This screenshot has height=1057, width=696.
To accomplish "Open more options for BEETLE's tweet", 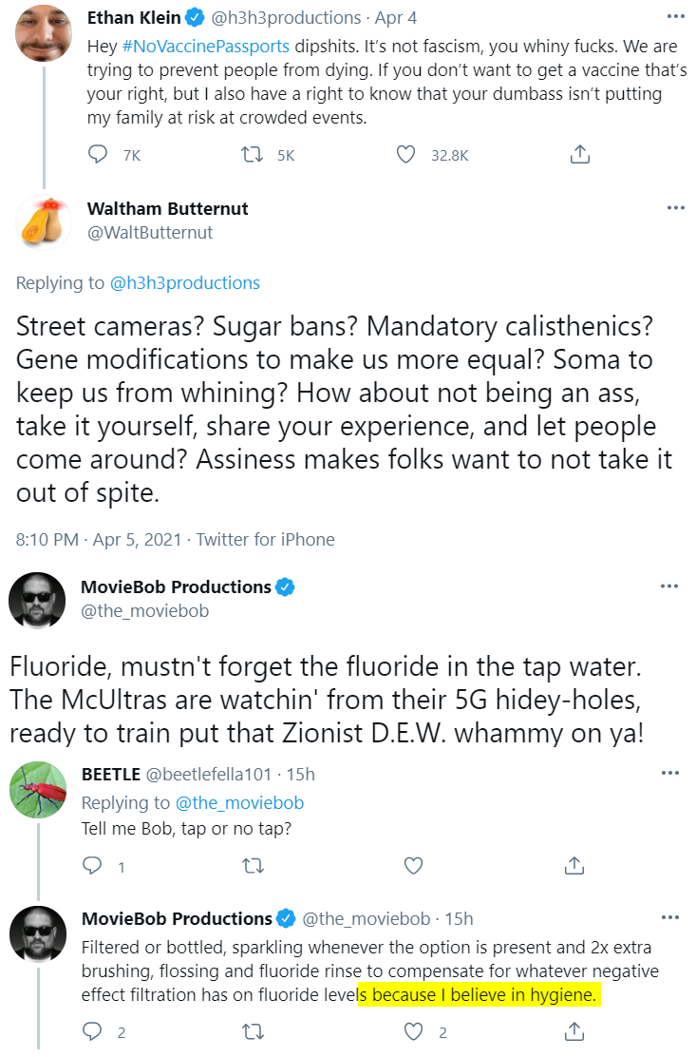I will (670, 773).
